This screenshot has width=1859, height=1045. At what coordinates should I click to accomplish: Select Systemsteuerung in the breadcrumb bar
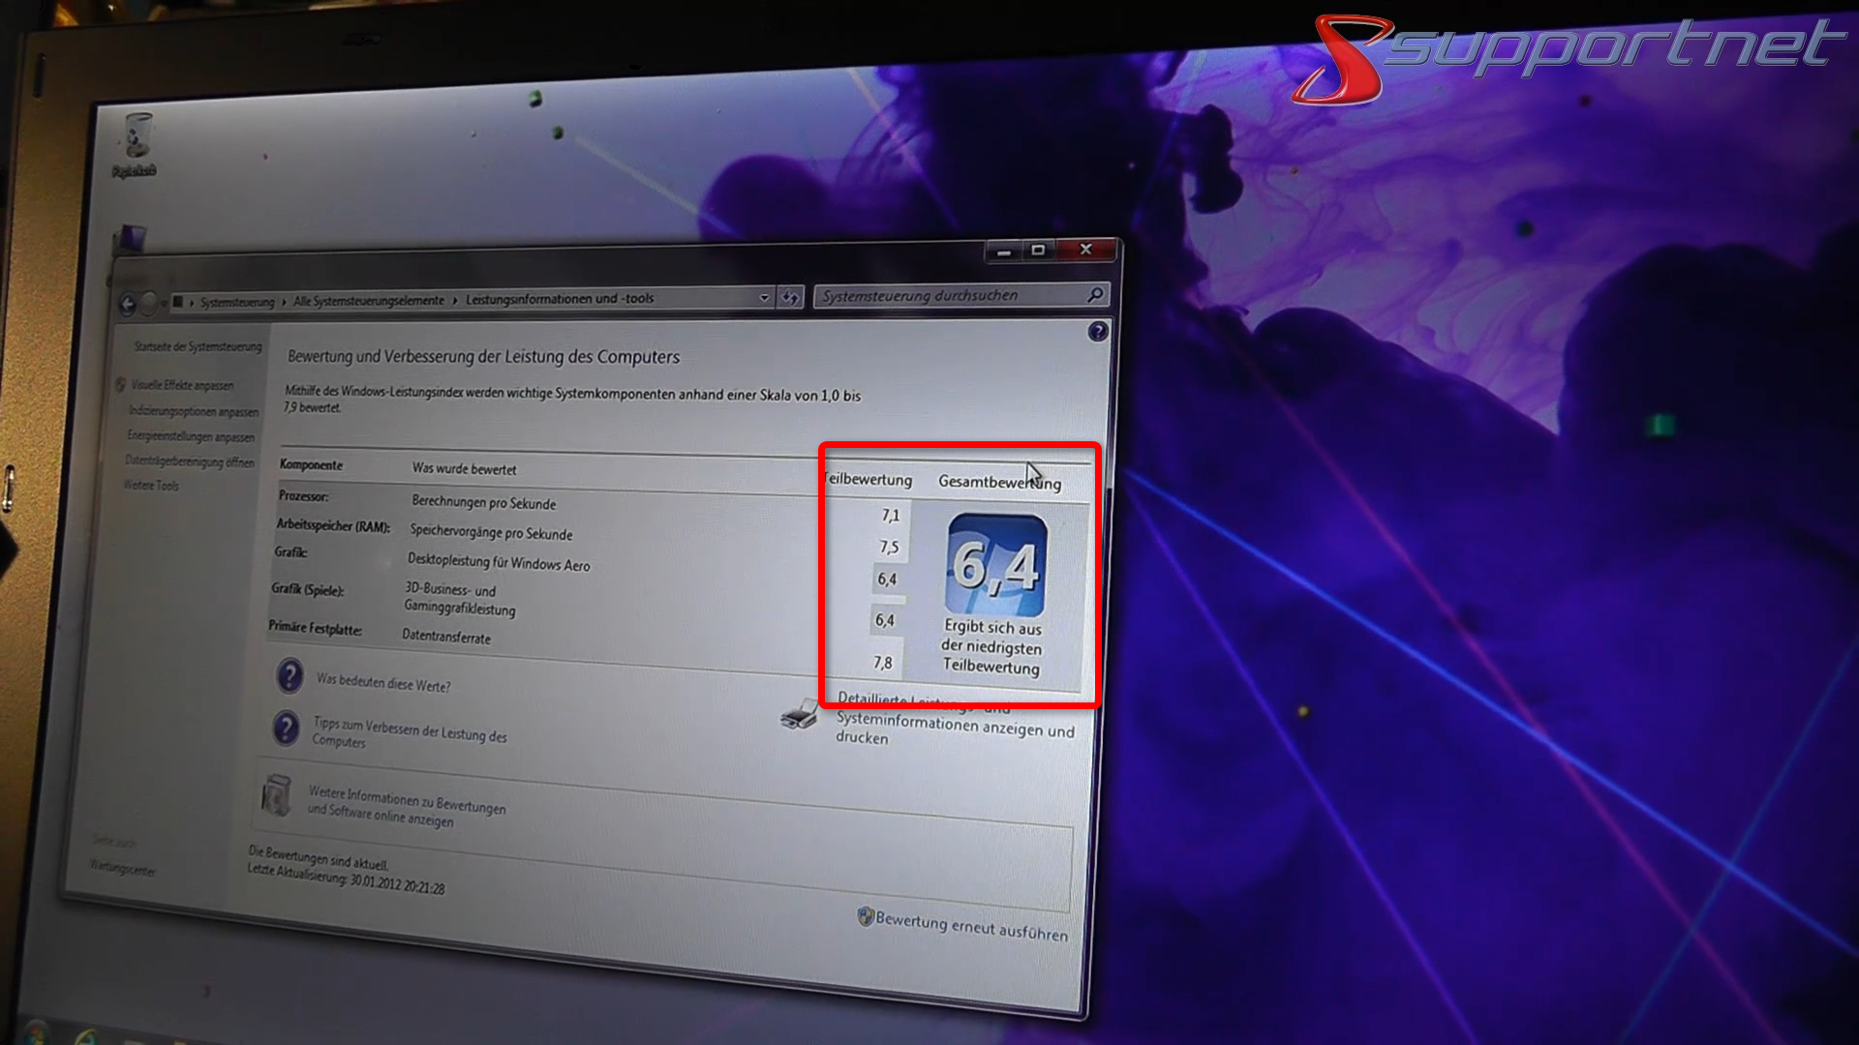point(235,301)
